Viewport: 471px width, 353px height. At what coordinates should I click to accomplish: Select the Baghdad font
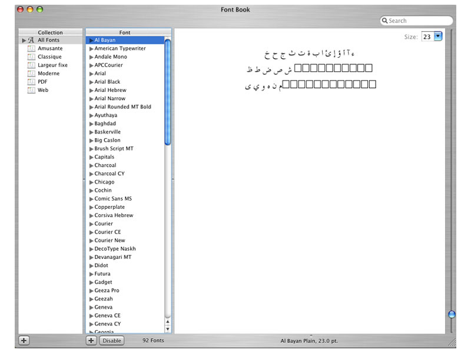(x=105, y=124)
